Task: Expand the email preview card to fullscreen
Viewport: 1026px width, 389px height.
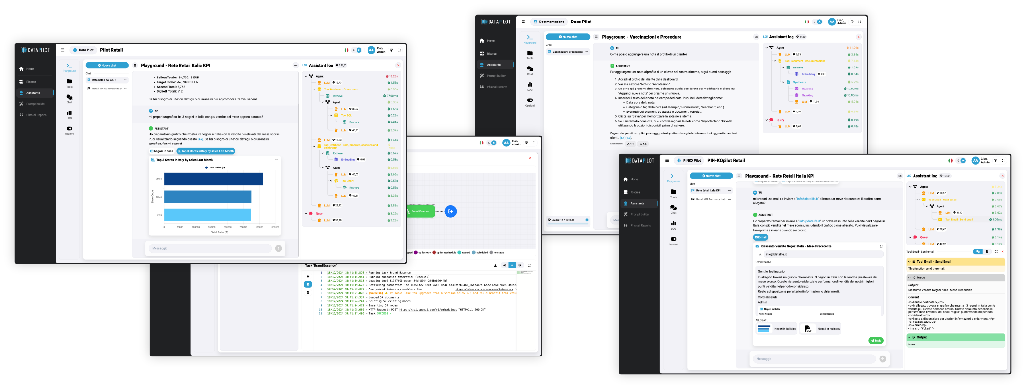Action: 881,246
